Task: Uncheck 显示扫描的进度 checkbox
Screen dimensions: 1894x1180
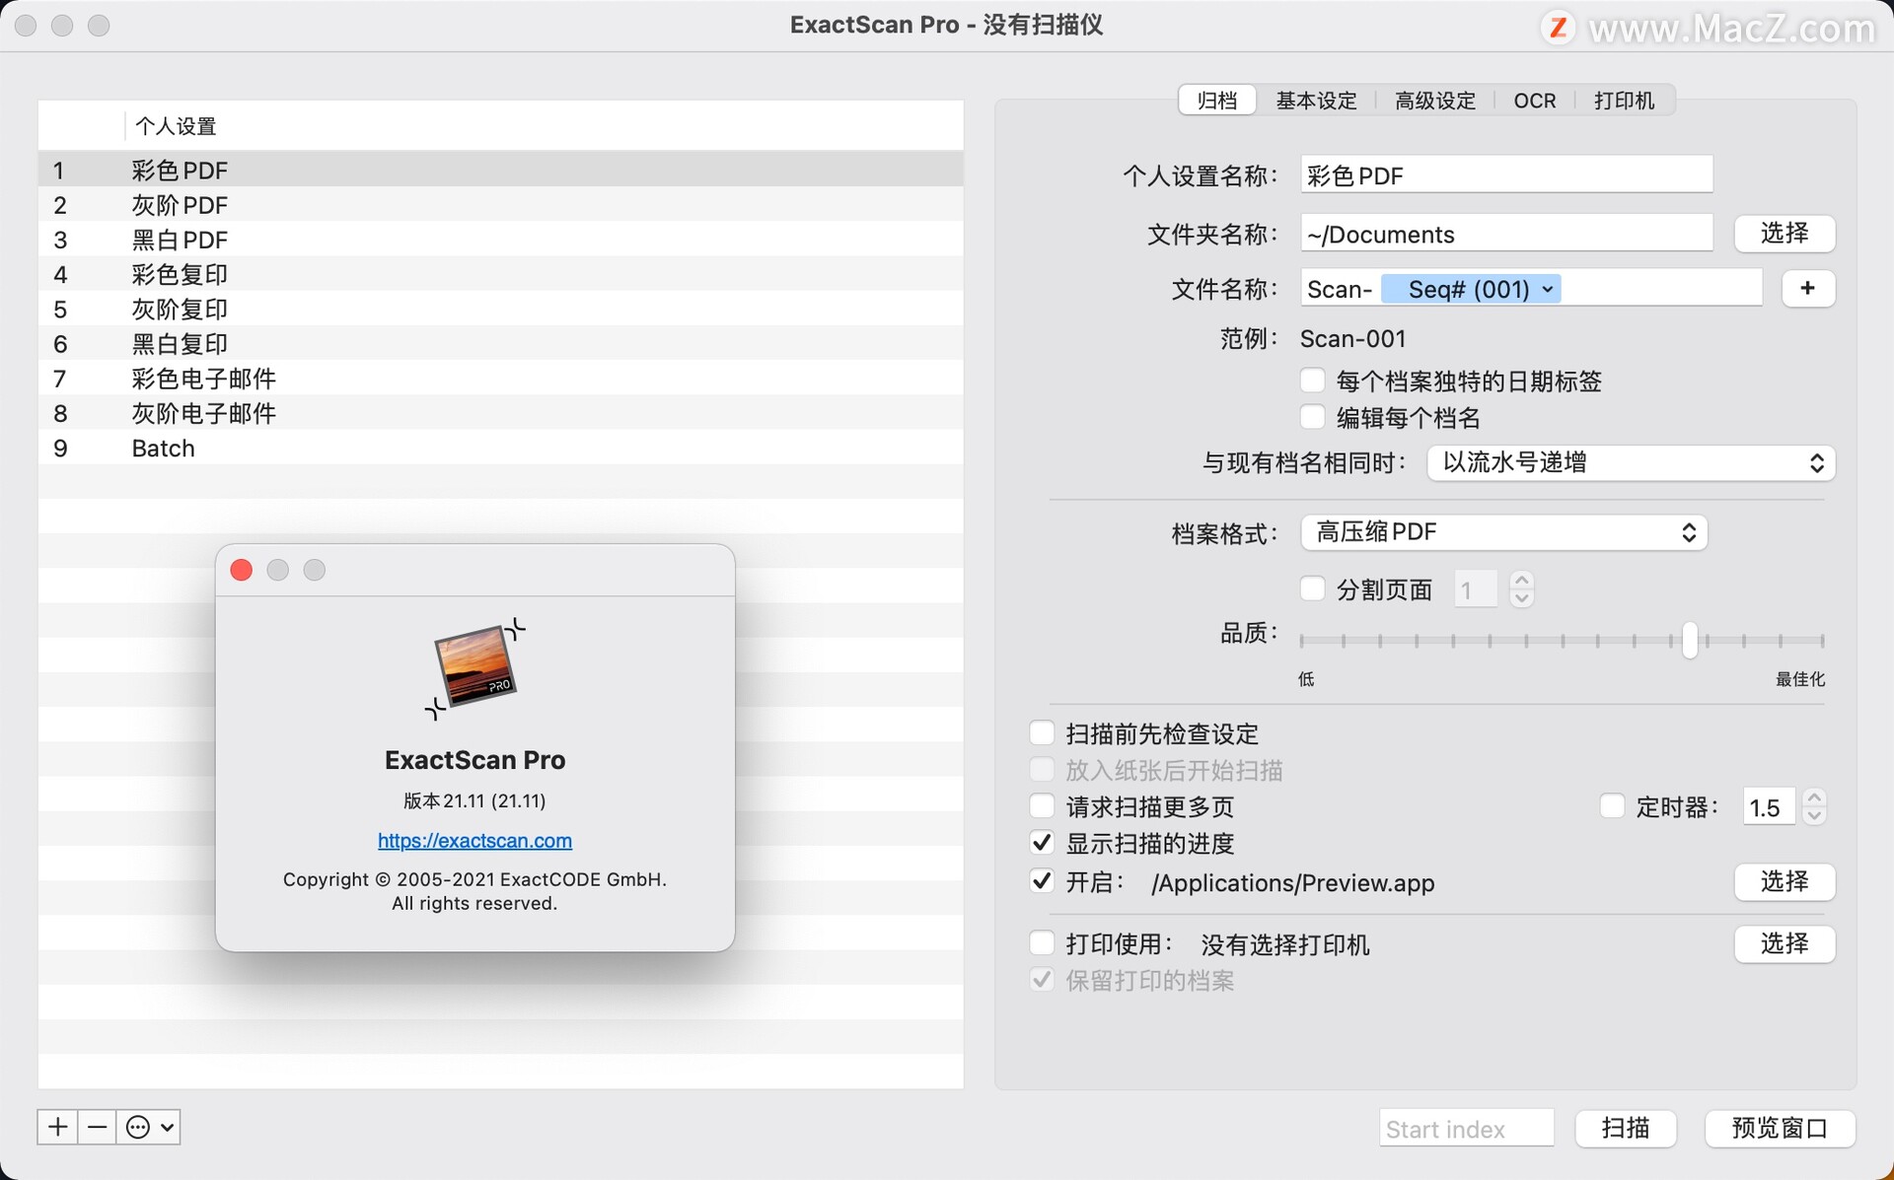Action: tap(1042, 842)
